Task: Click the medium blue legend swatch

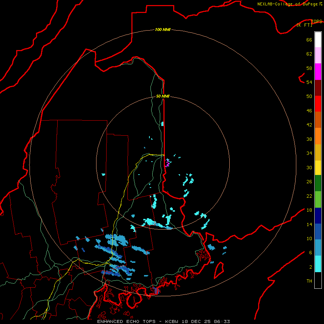Action: (318, 231)
